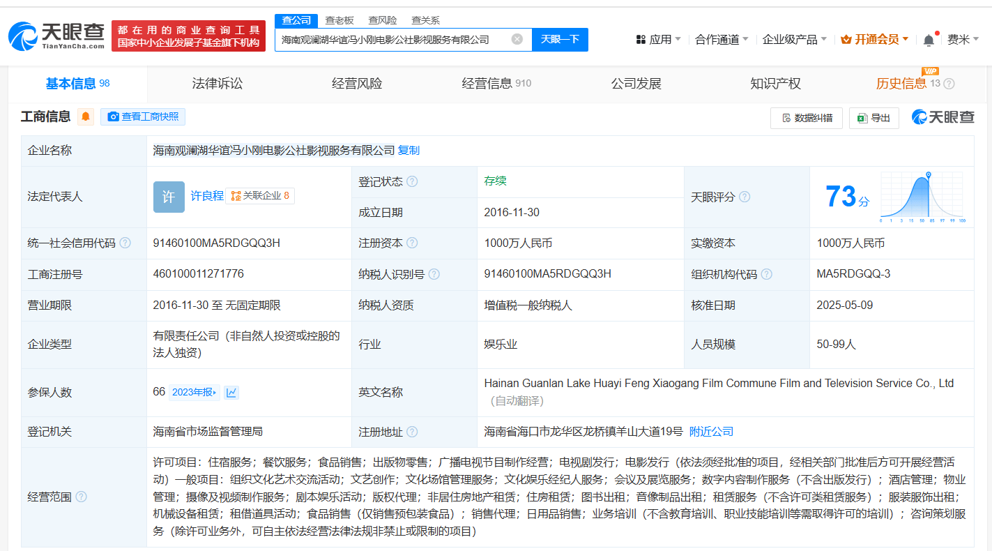Expand the 应用 dropdown menu

click(x=659, y=40)
